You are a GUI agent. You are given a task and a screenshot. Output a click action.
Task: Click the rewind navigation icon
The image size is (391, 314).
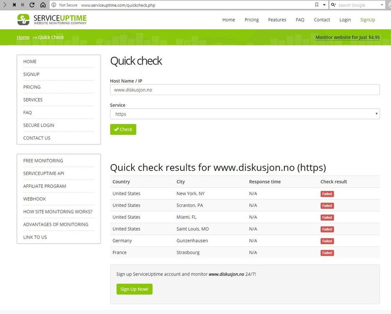coord(14,5)
